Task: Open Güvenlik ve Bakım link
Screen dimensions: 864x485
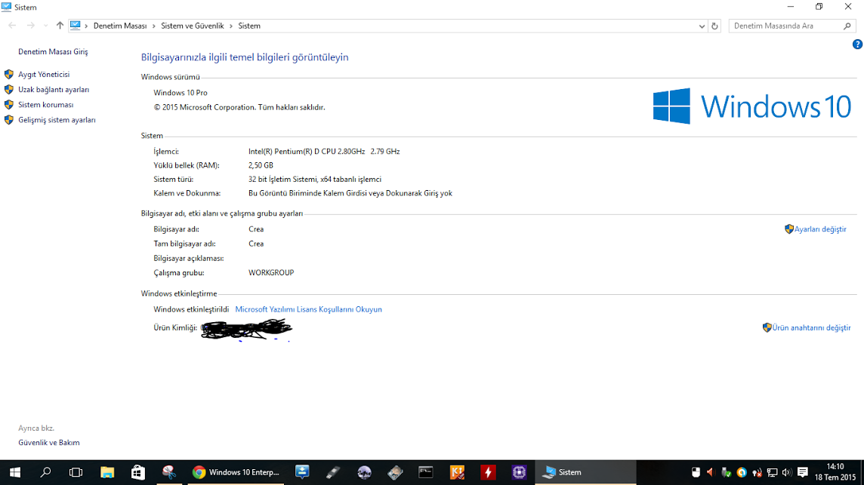Action: click(49, 443)
